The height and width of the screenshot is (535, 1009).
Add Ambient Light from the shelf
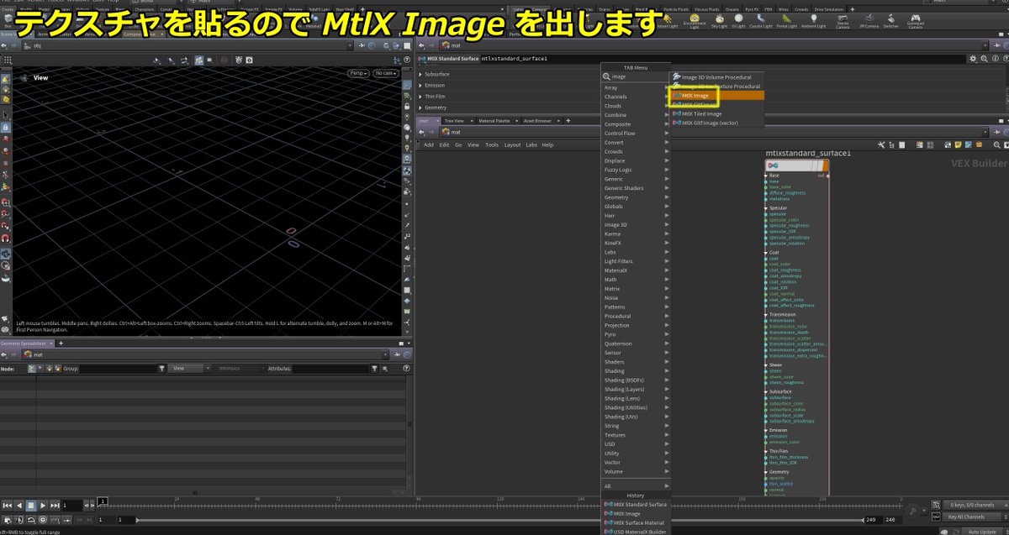click(814, 21)
